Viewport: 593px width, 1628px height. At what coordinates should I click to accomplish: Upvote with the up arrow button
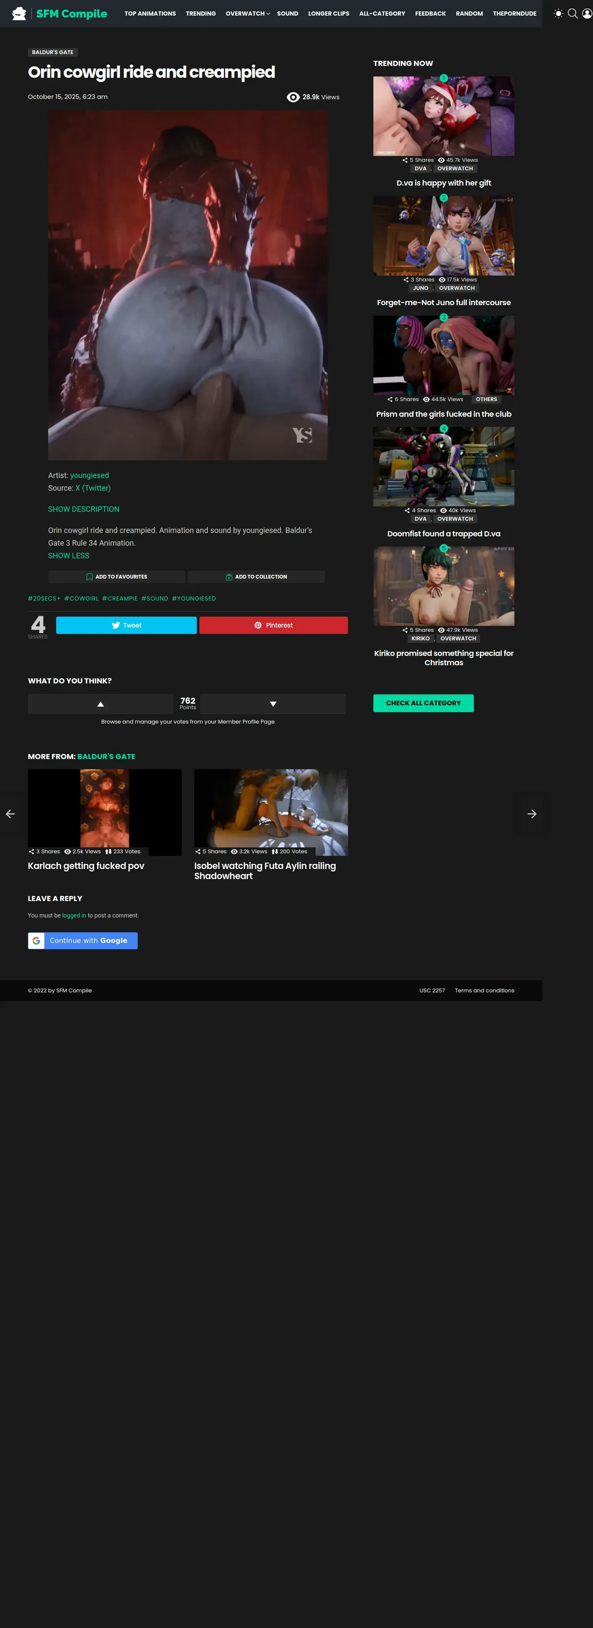tap(101, 704)
